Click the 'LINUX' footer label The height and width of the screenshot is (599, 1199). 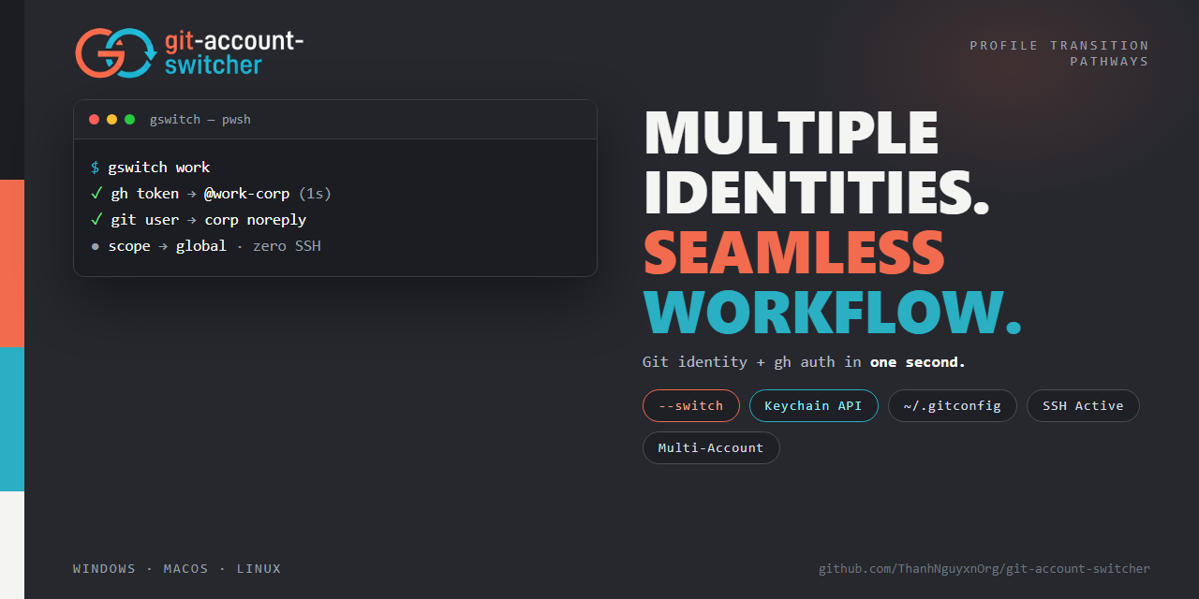[259, 569]
